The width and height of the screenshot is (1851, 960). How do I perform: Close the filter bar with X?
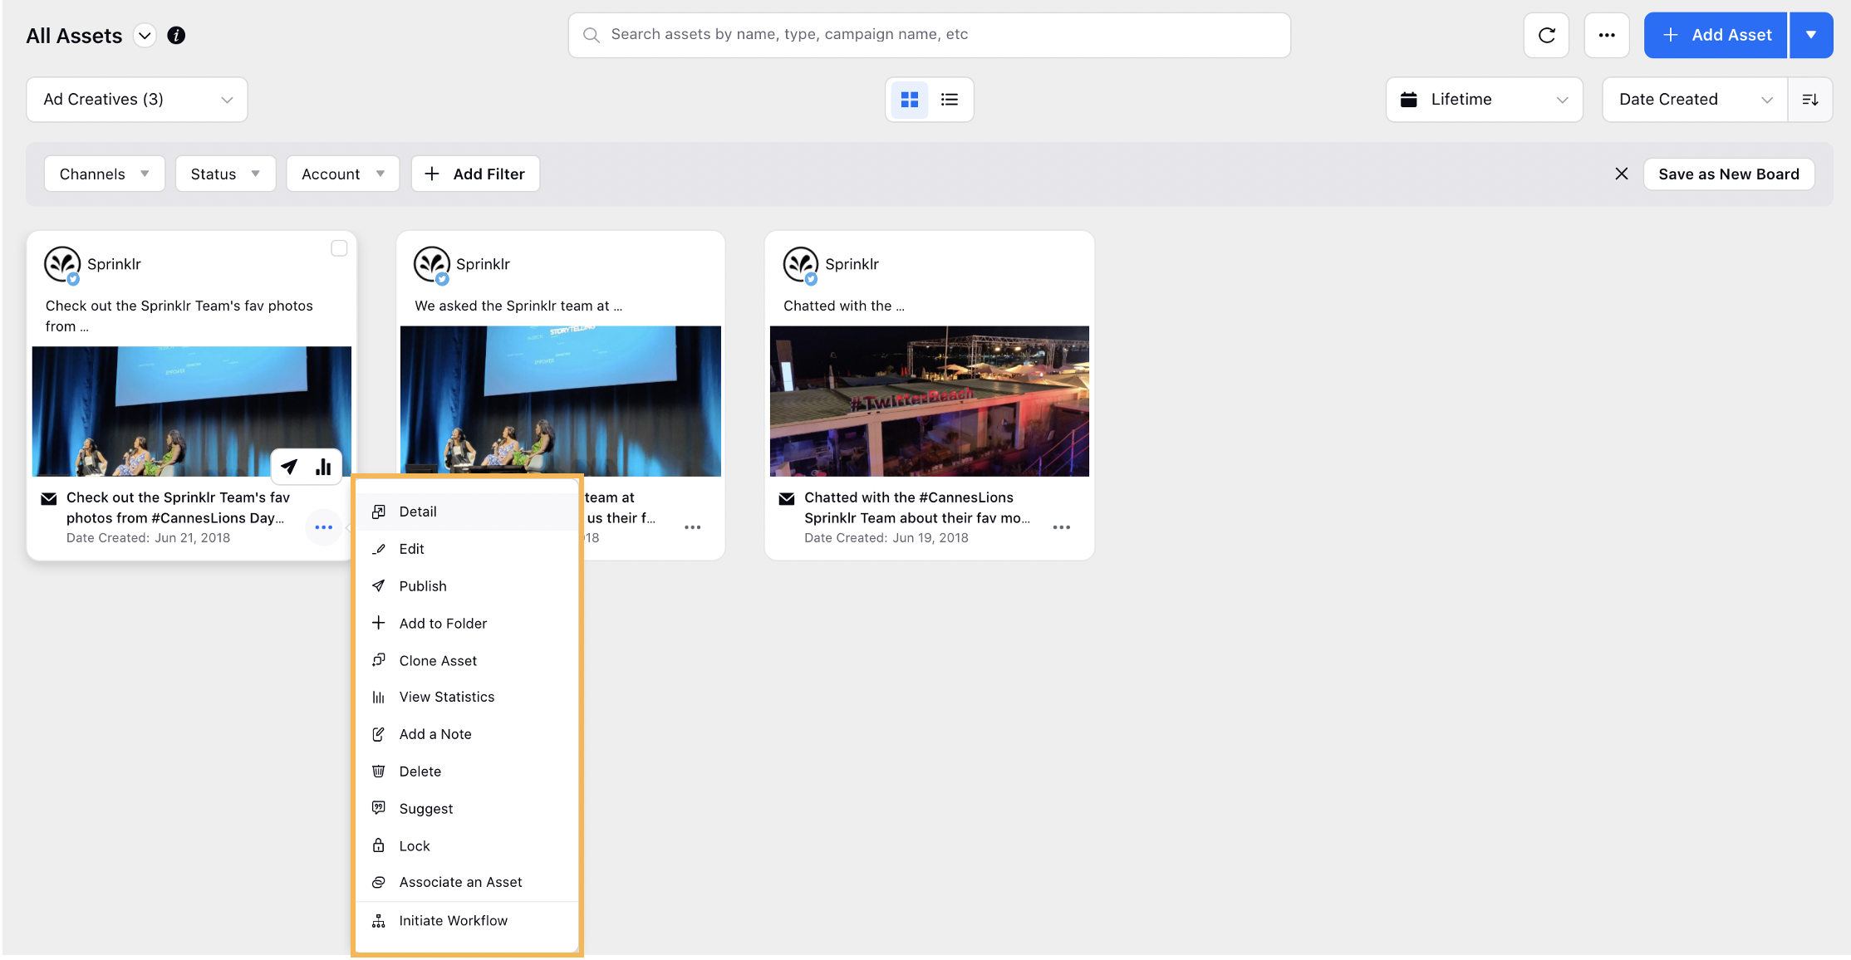click(x=1621, y=174)
